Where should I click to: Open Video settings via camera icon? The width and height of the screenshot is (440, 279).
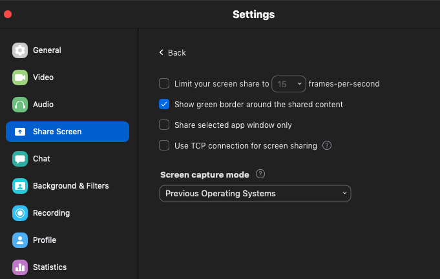pos(20,77)
